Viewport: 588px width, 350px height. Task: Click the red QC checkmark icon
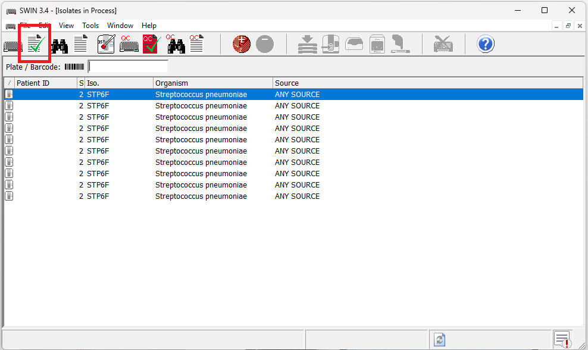click(x=152, y=44)
